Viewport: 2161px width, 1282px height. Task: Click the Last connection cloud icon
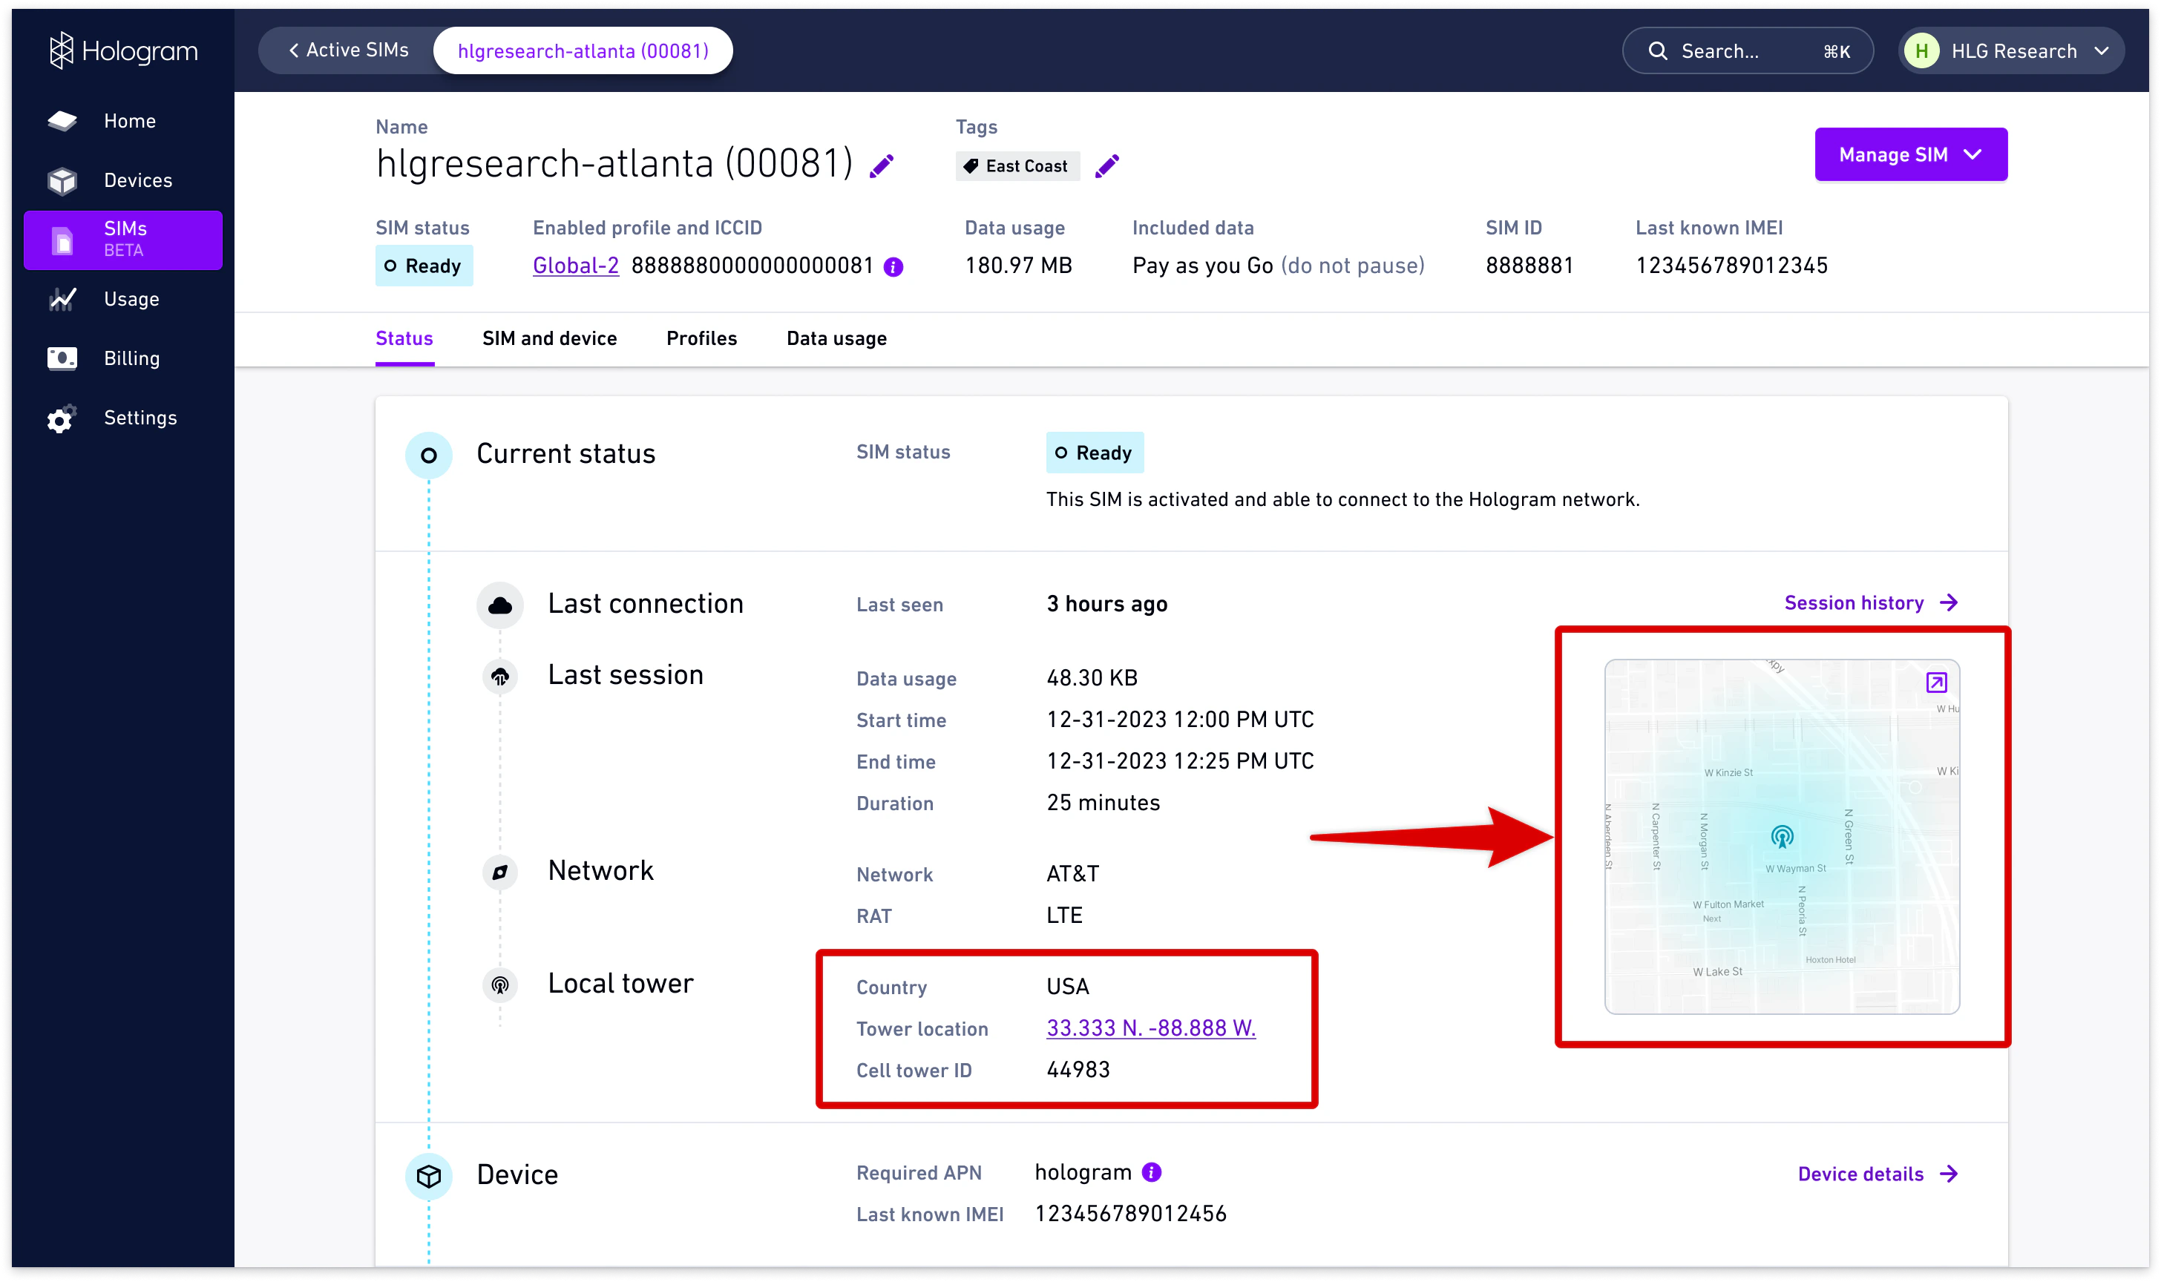pyautogui.click(x=500, y=605)
